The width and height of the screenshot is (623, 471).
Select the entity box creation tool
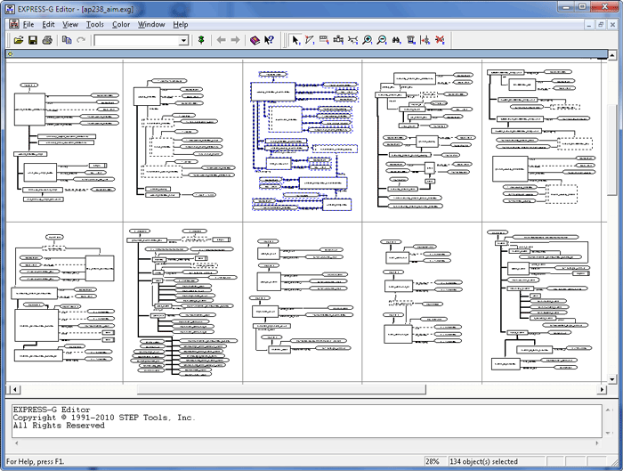pos(338,40)
